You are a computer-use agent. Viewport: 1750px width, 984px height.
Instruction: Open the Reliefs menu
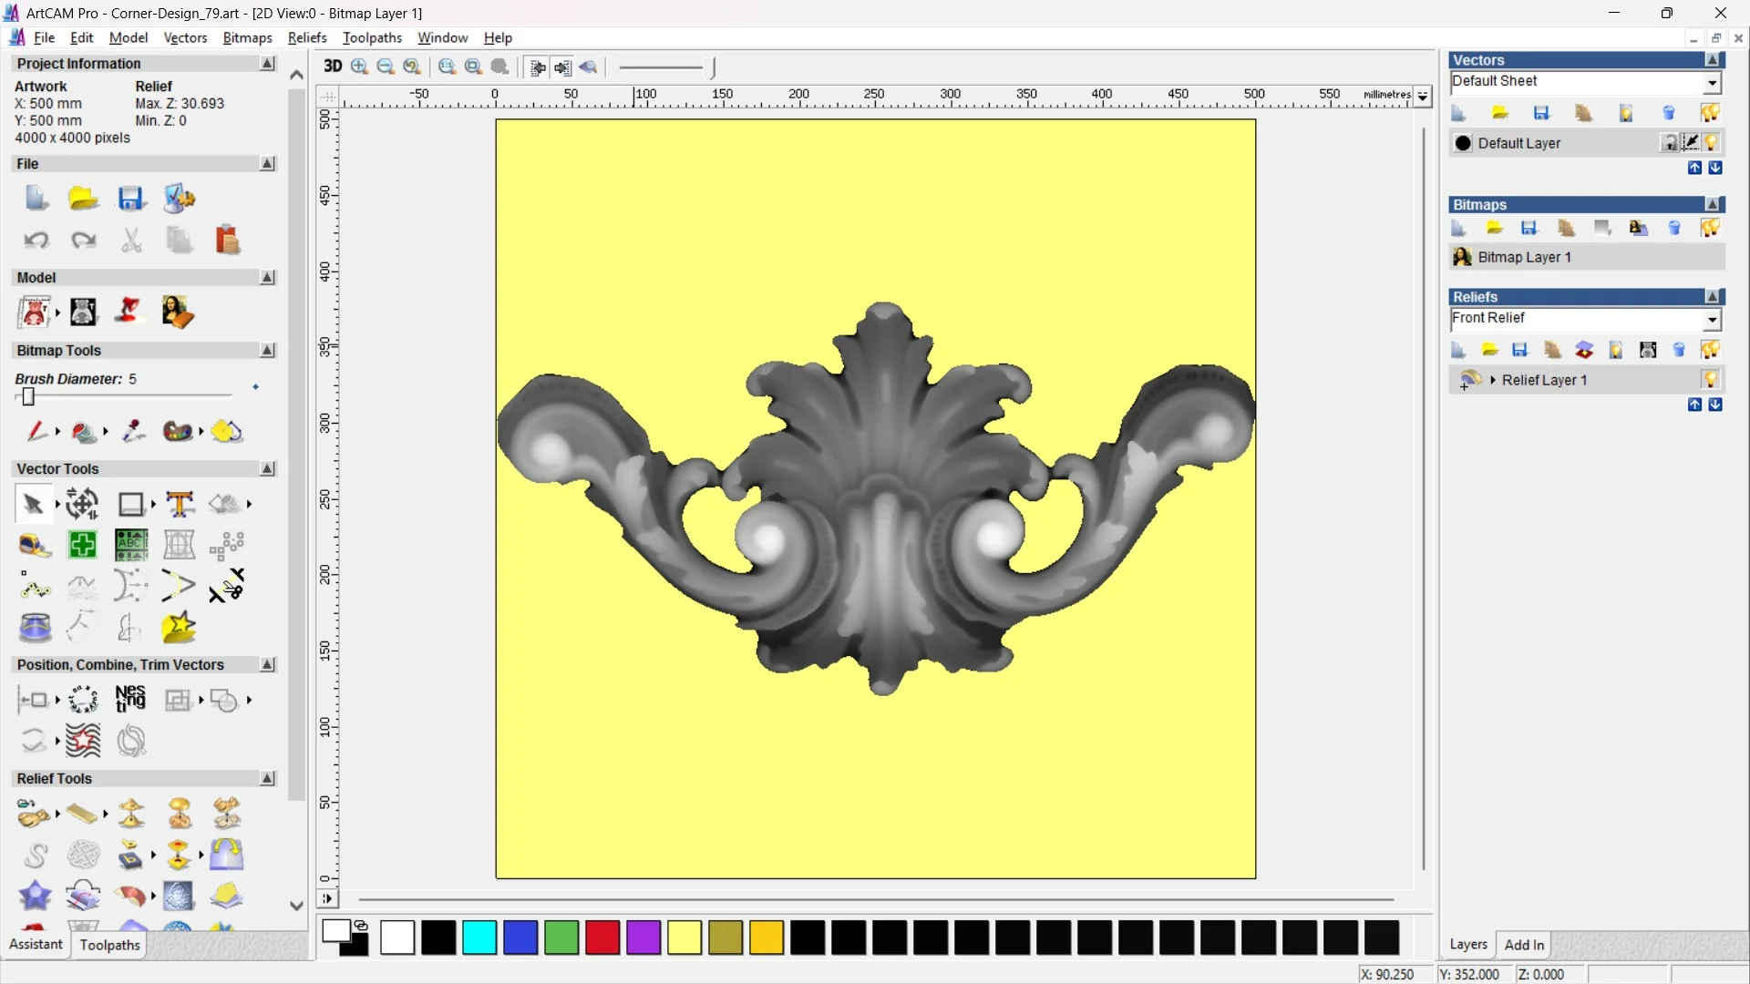(x=307, y=37)
